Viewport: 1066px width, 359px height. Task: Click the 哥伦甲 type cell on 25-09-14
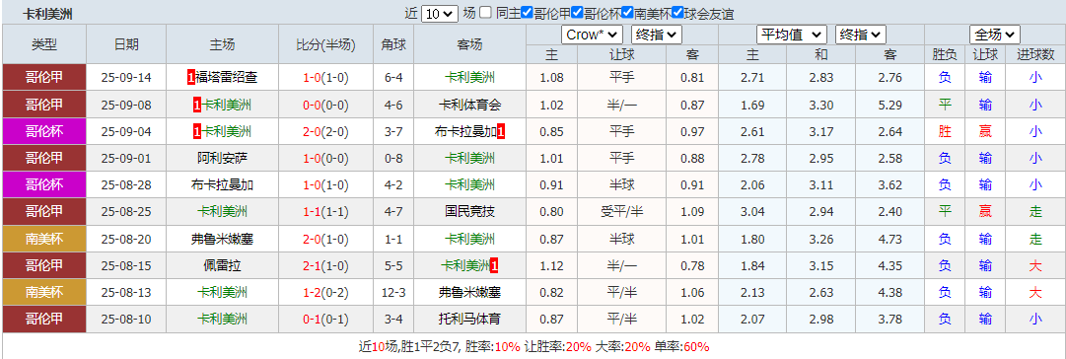coord(44,78)
